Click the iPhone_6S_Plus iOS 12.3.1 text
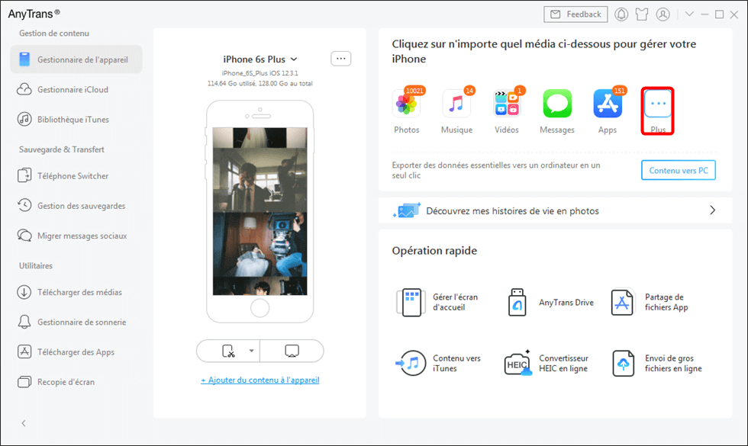 [x=260, y=73]
